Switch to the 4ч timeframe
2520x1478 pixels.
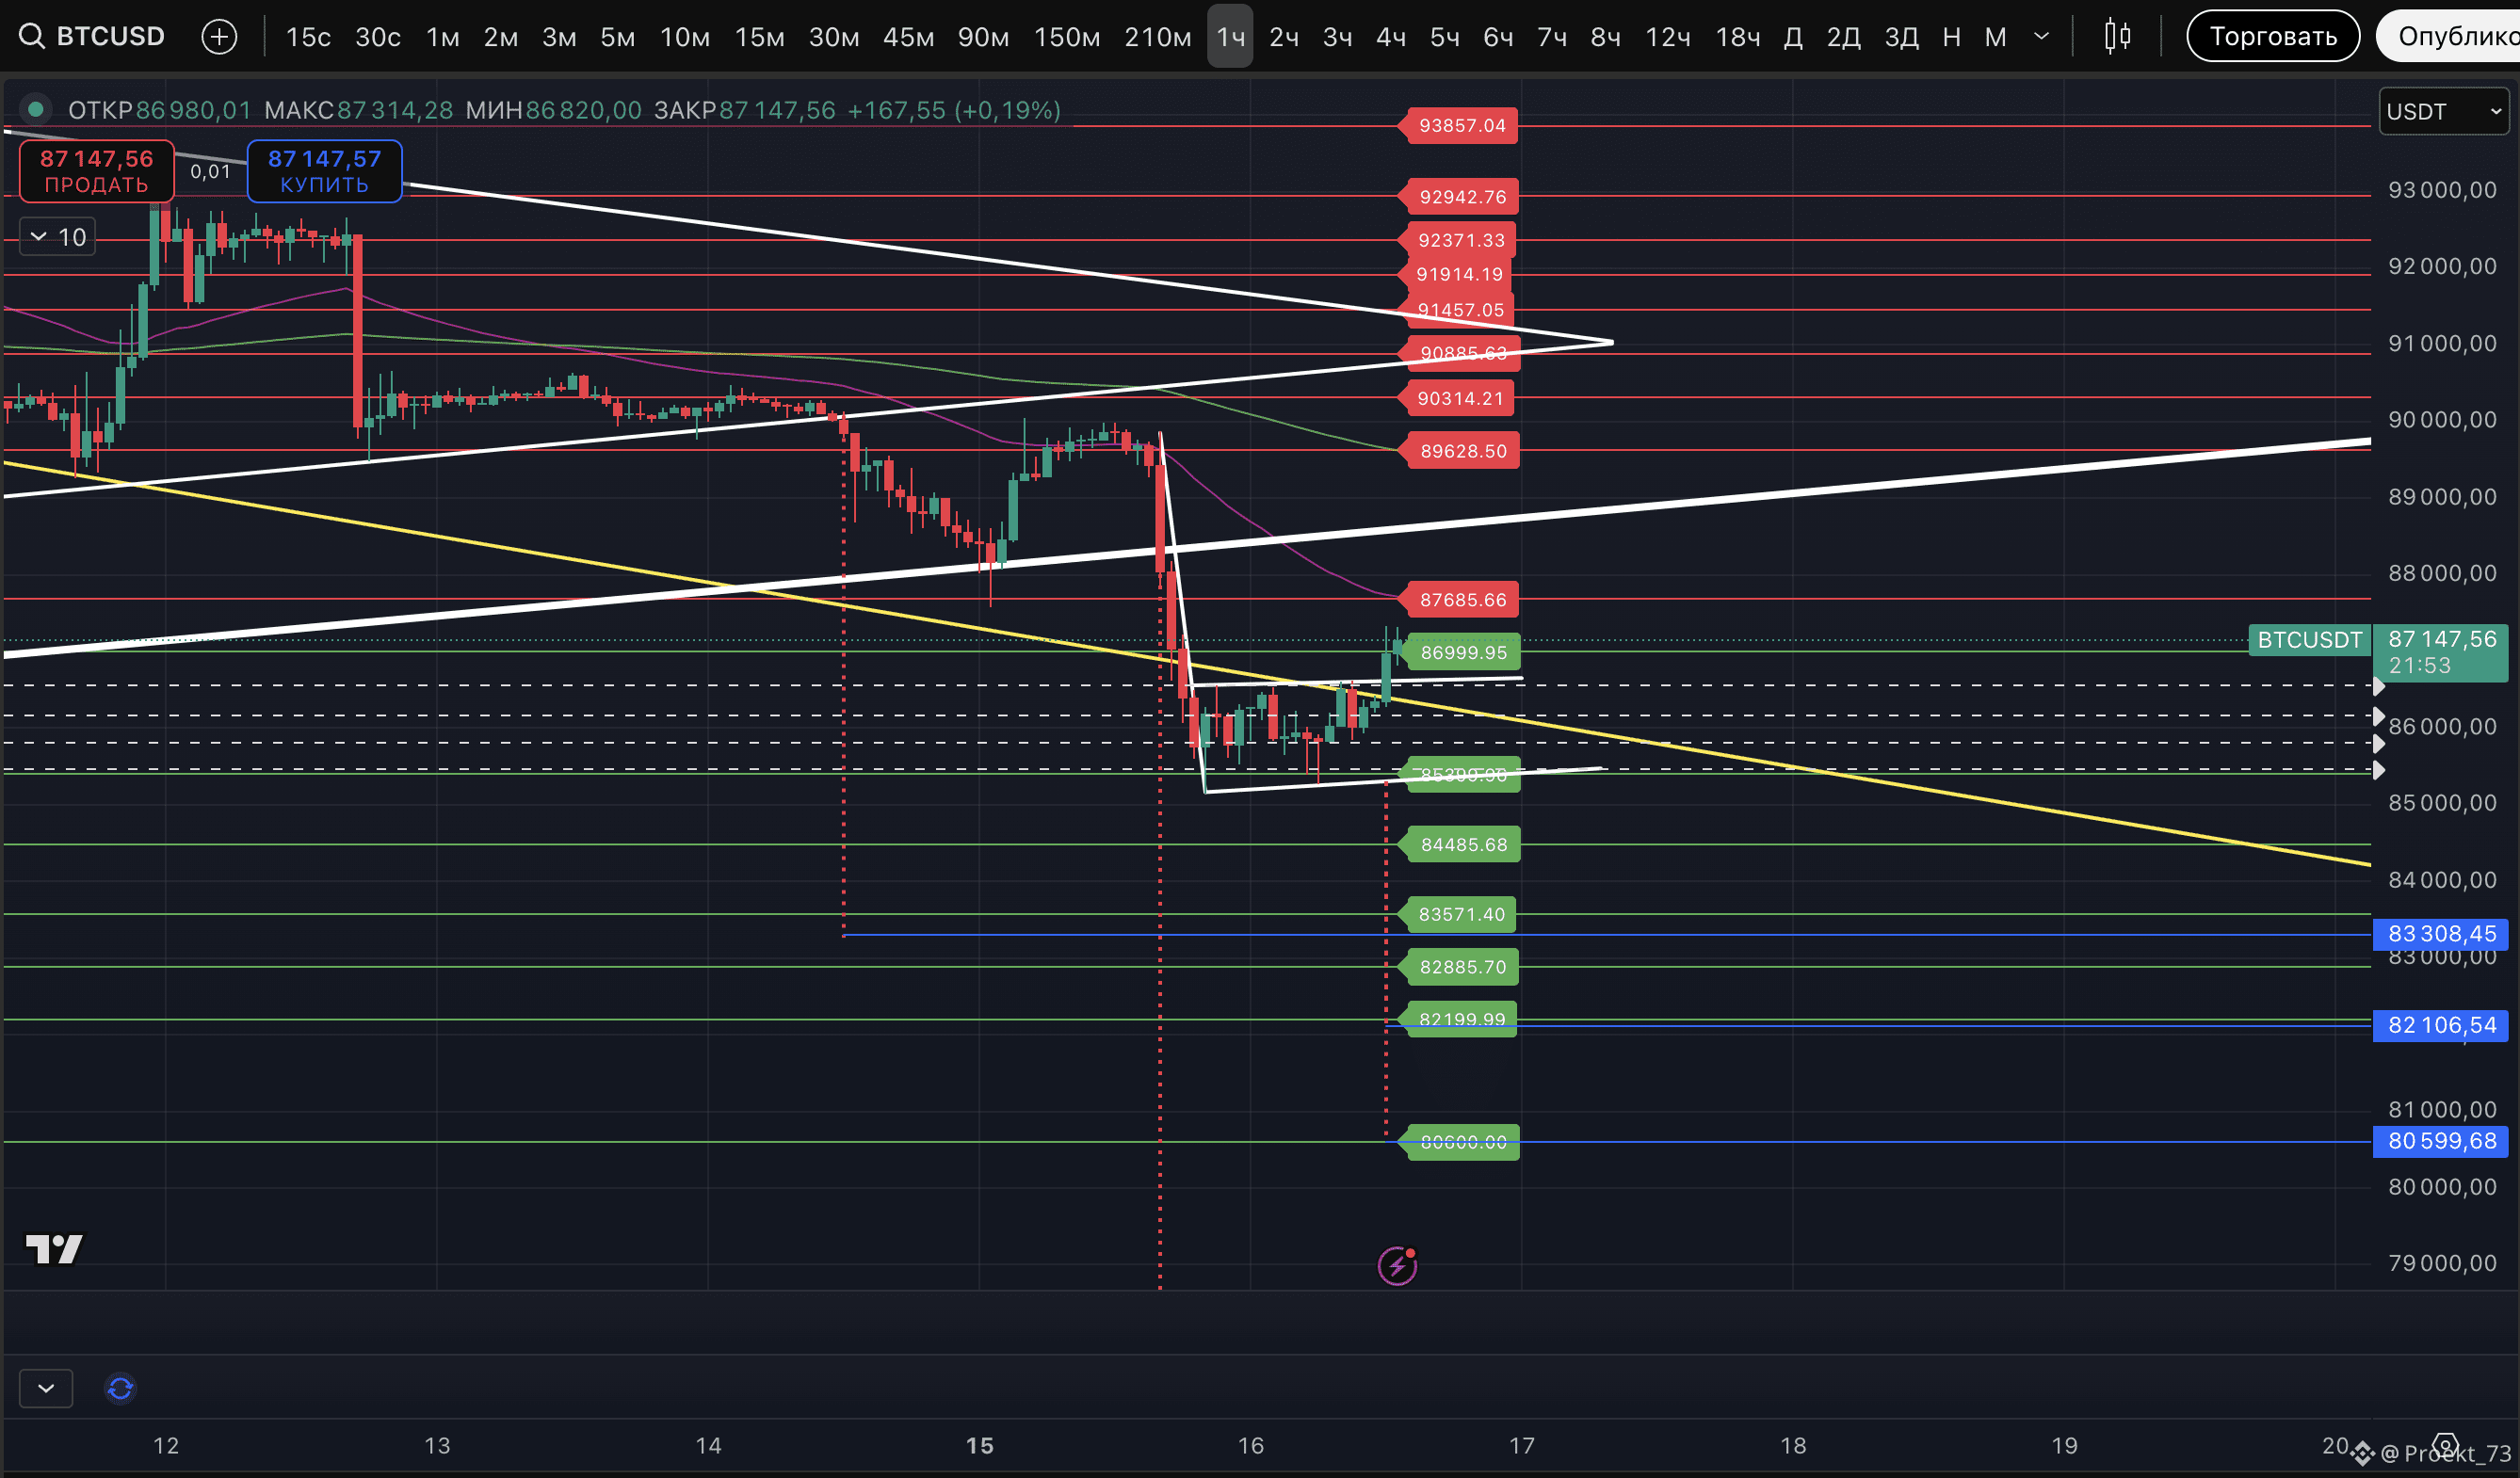point(1390,37)
